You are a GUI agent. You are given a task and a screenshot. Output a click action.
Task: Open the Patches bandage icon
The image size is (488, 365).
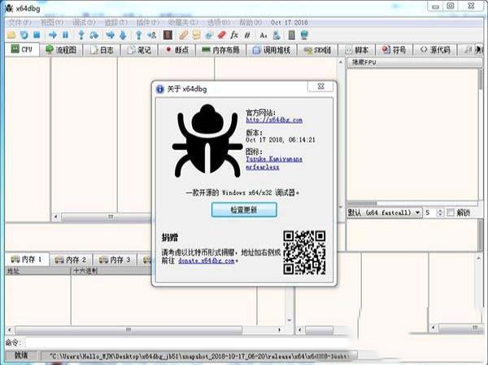click(x=184, y=35)
